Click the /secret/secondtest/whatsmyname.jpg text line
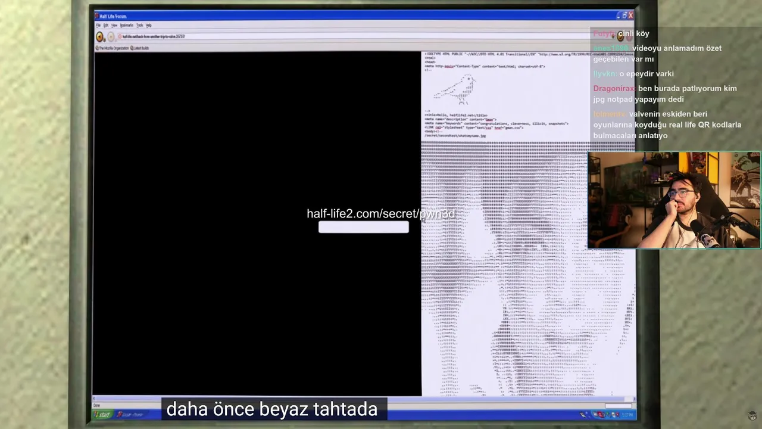This screenshot has width=762, height=429. pyautogui.click(x=455, y=136)
